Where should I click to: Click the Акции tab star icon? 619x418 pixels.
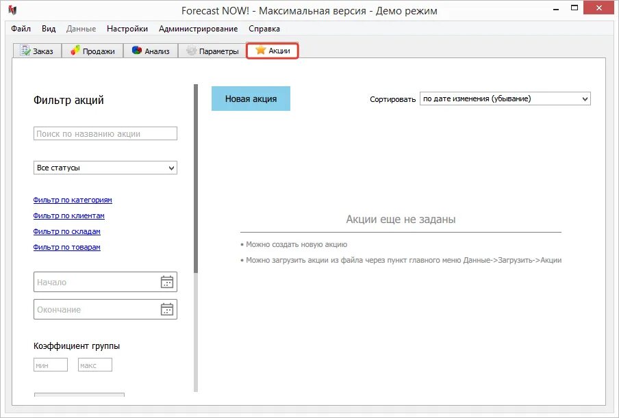tap(261, 50)
